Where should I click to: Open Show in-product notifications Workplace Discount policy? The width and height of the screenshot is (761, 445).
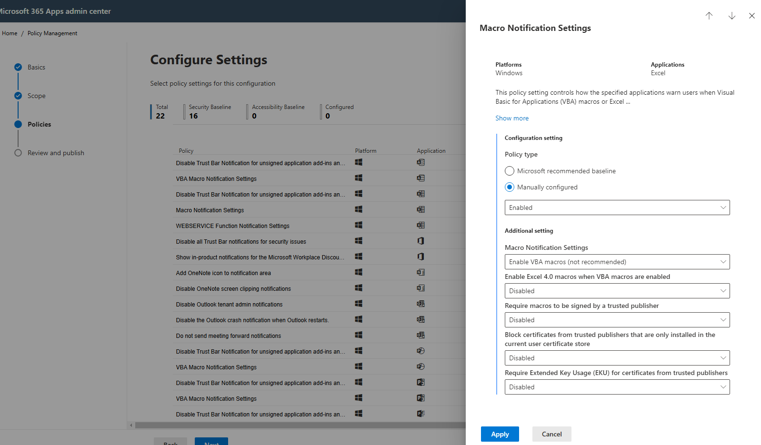260,257
